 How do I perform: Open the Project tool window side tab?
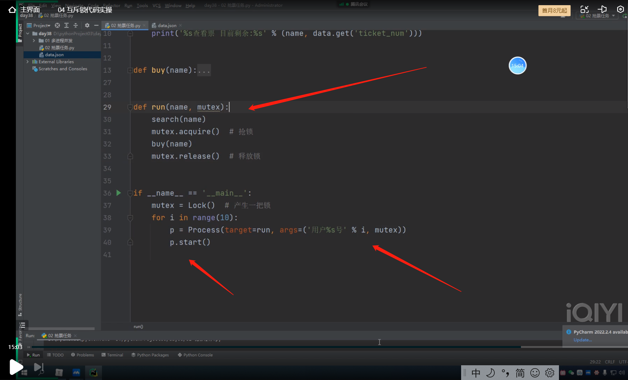coord(20,33)
